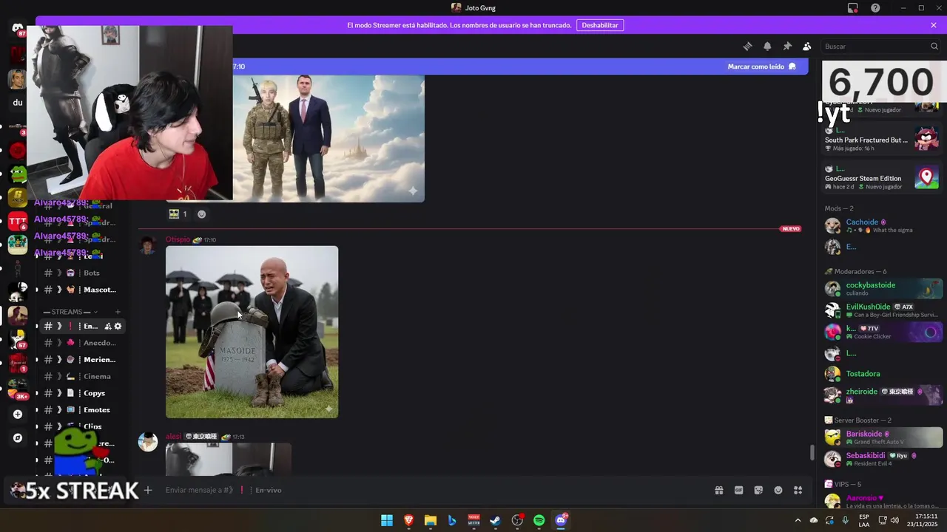Open the Mascot... channel
Viewport: 947px width, 532px height.
tap(81, 290)
